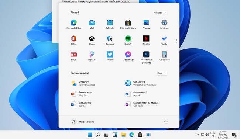The image size is (240, 139).
Task: Launch the Mail app
Action: 92,24
